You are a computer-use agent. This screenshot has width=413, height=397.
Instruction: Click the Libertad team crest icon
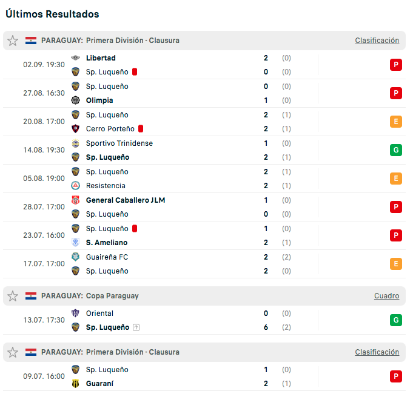pos(76,58)
